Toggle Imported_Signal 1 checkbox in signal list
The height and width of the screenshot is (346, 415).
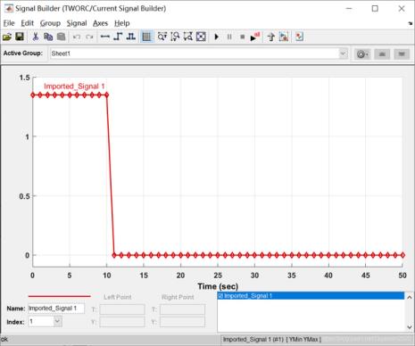(x=220, y=296)
